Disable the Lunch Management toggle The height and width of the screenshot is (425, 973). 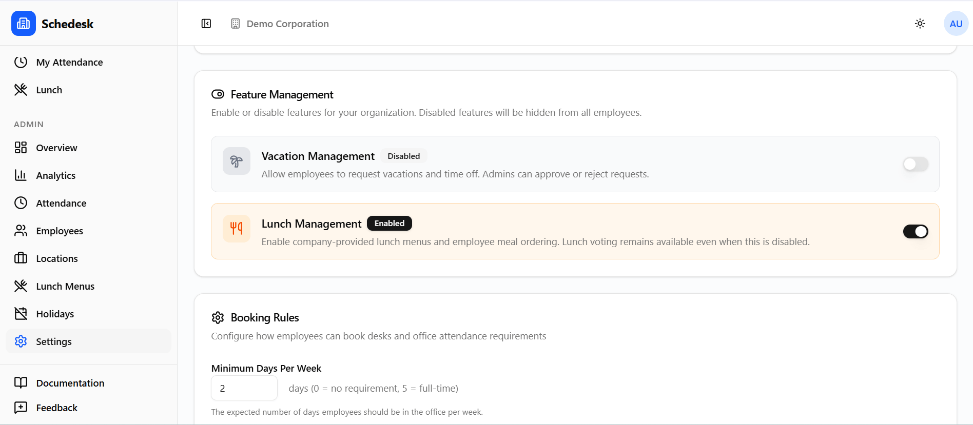click(x=916, y=232)
